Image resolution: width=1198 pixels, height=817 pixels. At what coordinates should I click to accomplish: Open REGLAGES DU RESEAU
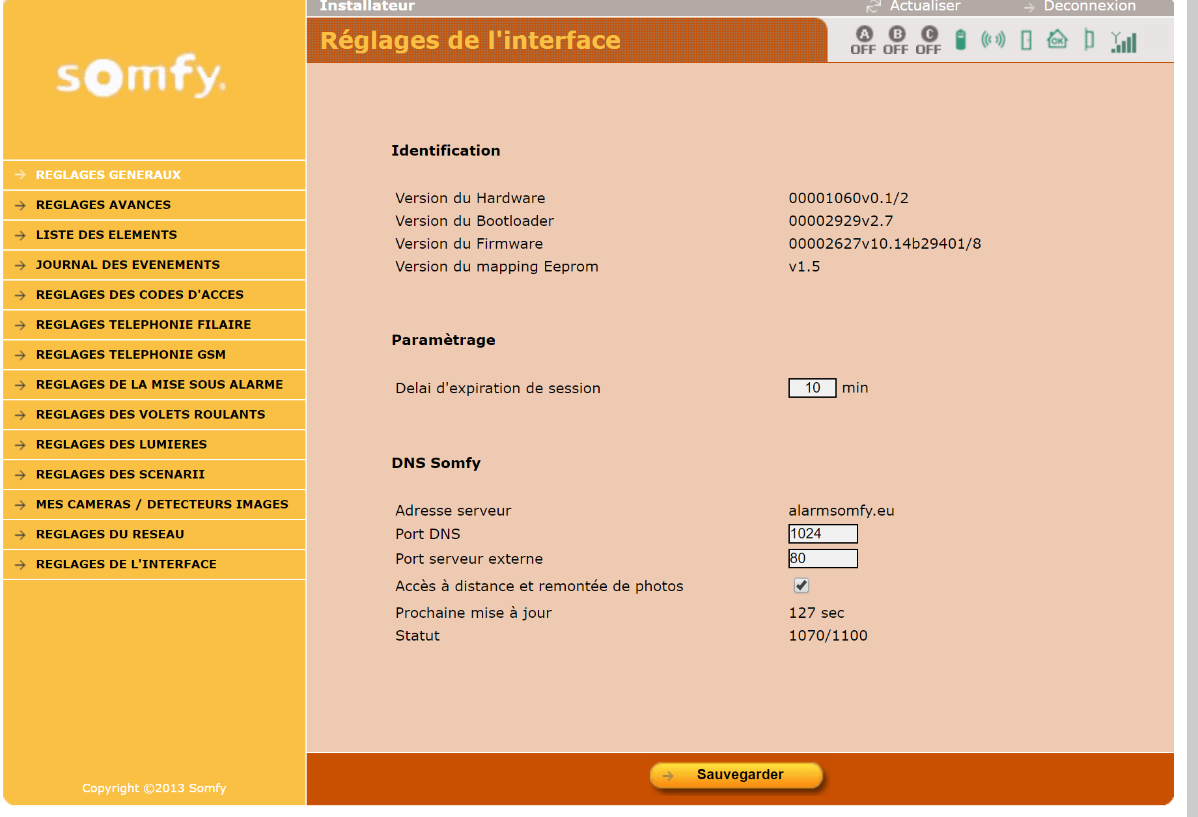tap(154, 534)
